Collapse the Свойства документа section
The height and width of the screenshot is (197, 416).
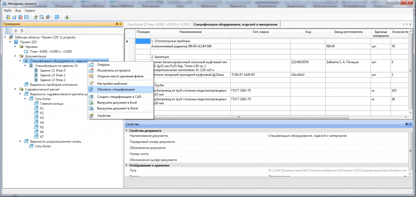point(127,131)
